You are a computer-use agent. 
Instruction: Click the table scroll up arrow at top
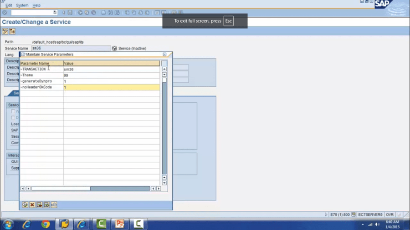click(x=164, y=69)
